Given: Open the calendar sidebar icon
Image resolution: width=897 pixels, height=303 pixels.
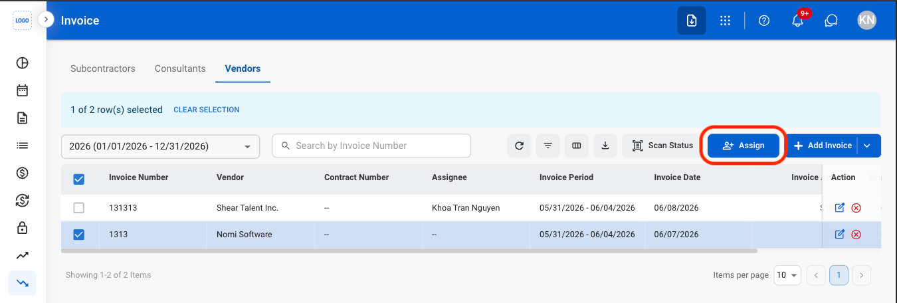Looking at the screenshot, I should pyautogui.click(x=23, y=90).
